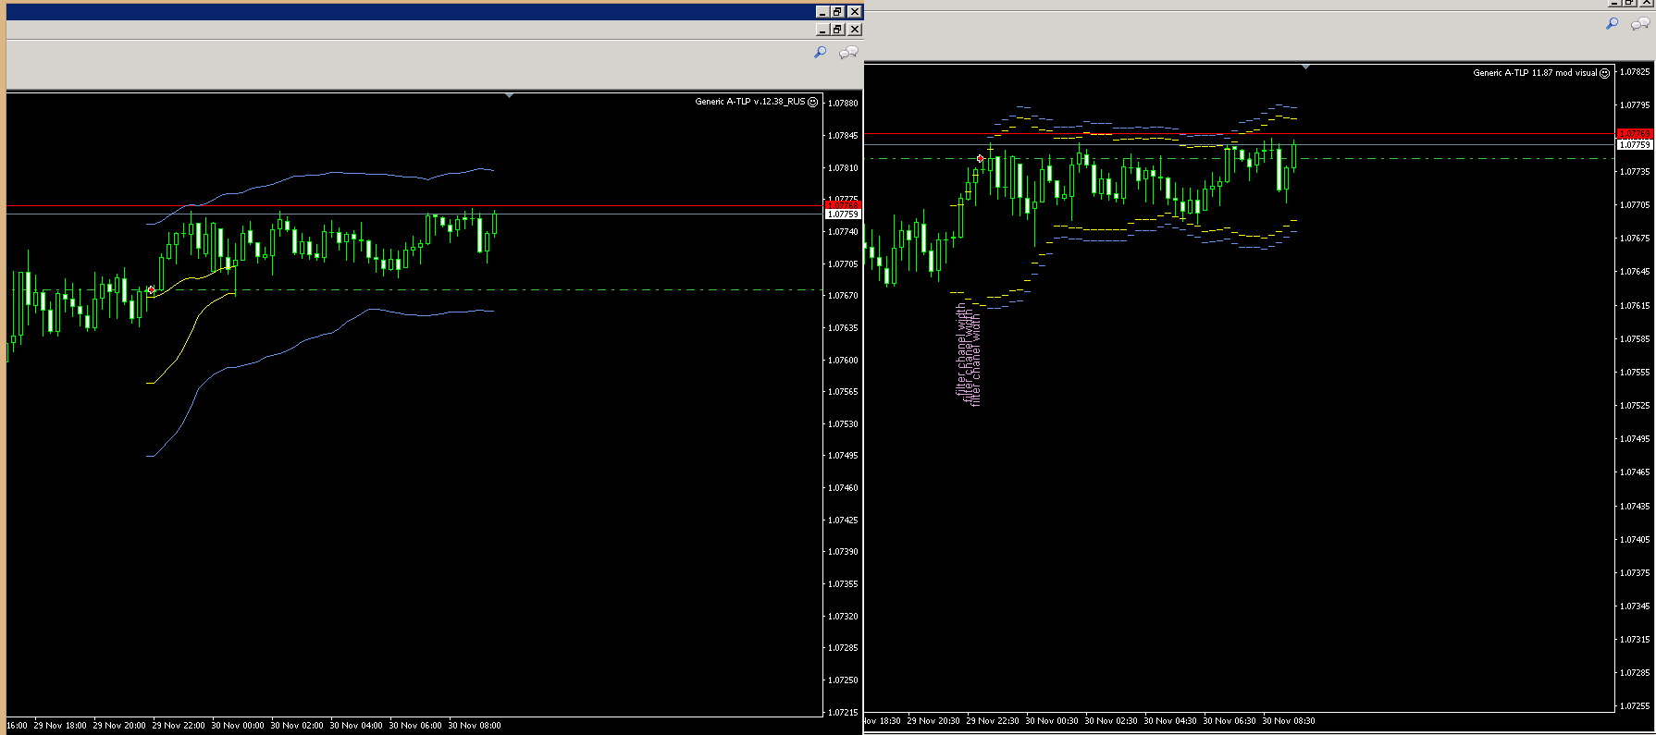Viewport: 1656px width, 735px height.
Task: Click the '30 Nov 08:30' time label
Action: coord(1289,721)
